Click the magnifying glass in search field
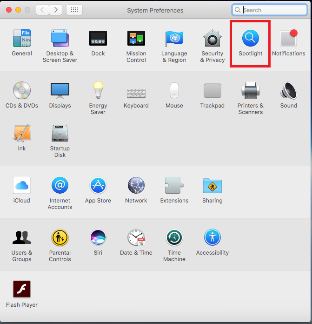This screenshot has height=324, width=312. (x=238, y=10)
